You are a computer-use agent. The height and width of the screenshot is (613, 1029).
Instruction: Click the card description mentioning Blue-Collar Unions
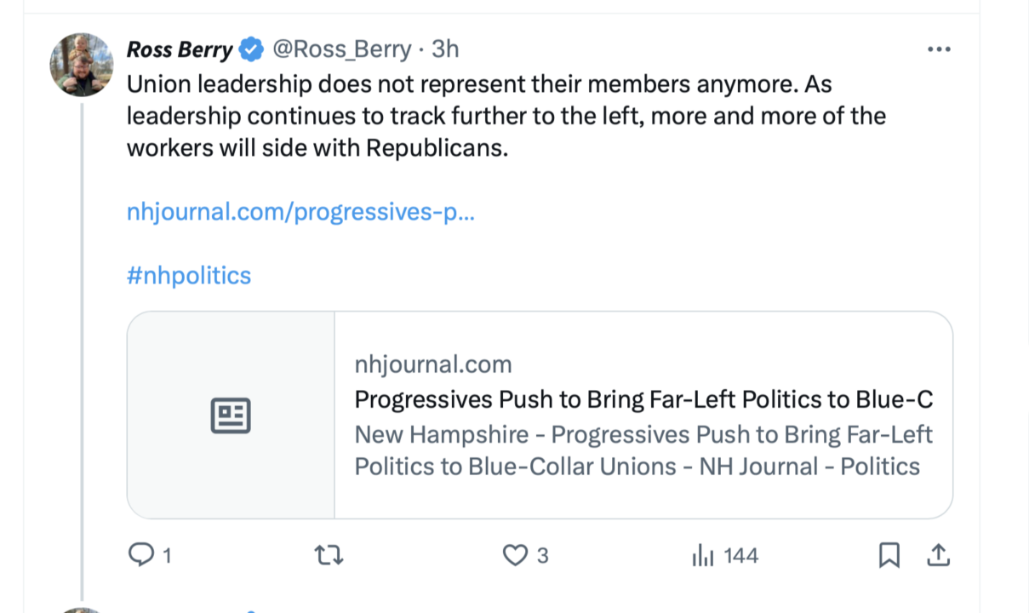pos(643,450)
